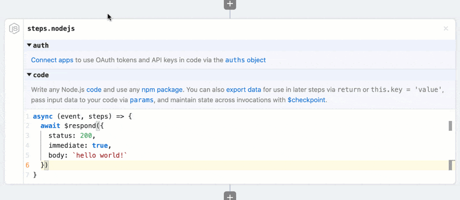Open the Connect apps link

tap(52, 60)
